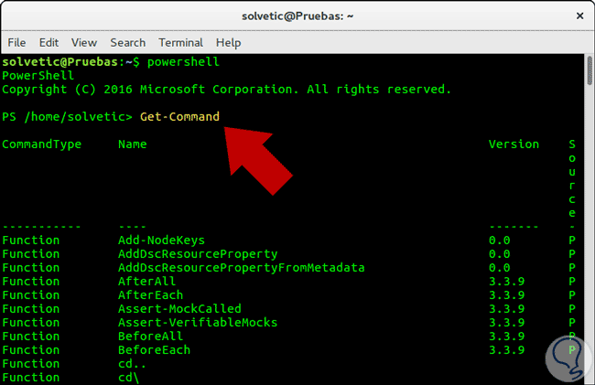This screenshot has height=385, width=595.
Task: Click the AddDscResourcePropertyFromMetadata entry
Action: click(x=242, y=267)
